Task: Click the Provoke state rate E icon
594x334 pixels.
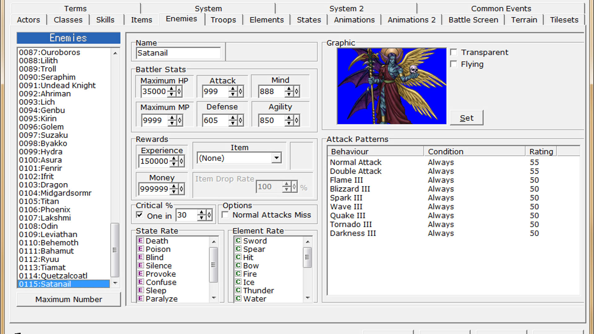Action: [140, 274]
